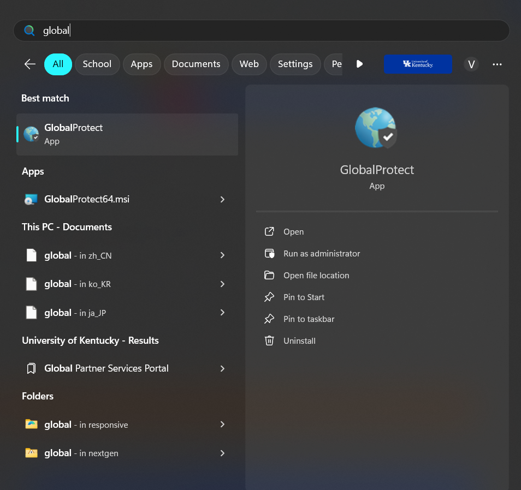Expand chevron for global in nextgen
The image size is (521, 490).
coord(222,453)
